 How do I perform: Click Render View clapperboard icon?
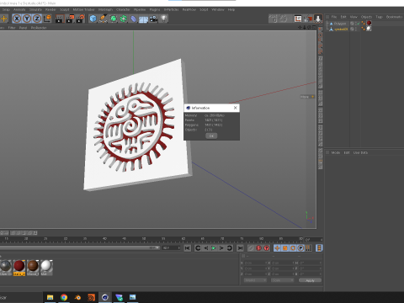coord(59,19)
